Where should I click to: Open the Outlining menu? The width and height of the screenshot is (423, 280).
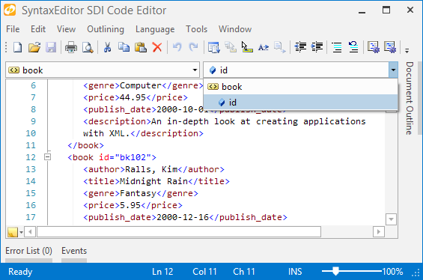coord(106,29)
